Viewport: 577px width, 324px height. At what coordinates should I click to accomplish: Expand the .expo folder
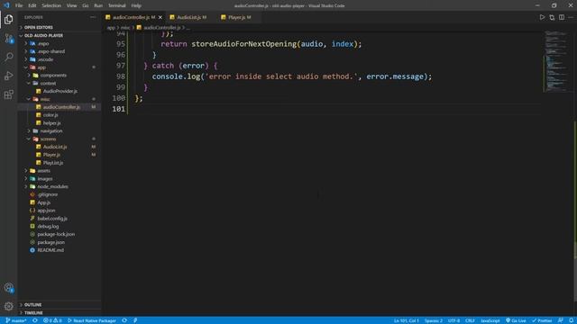click(x=60, y=43)
